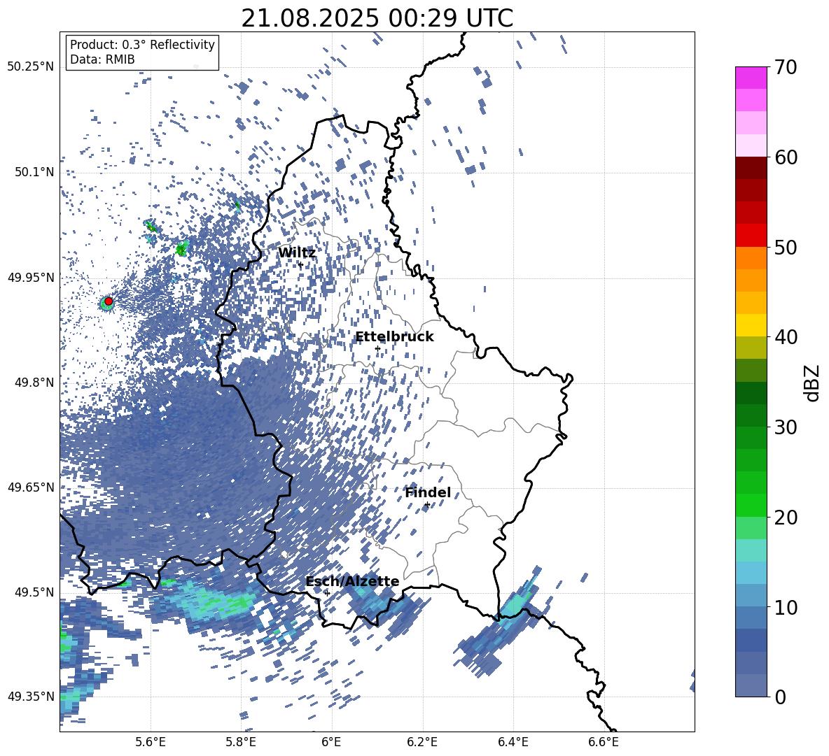Screen dimensions: 829x756
Task: Click the 49.5°N latitude label
Action: [36, 592]
